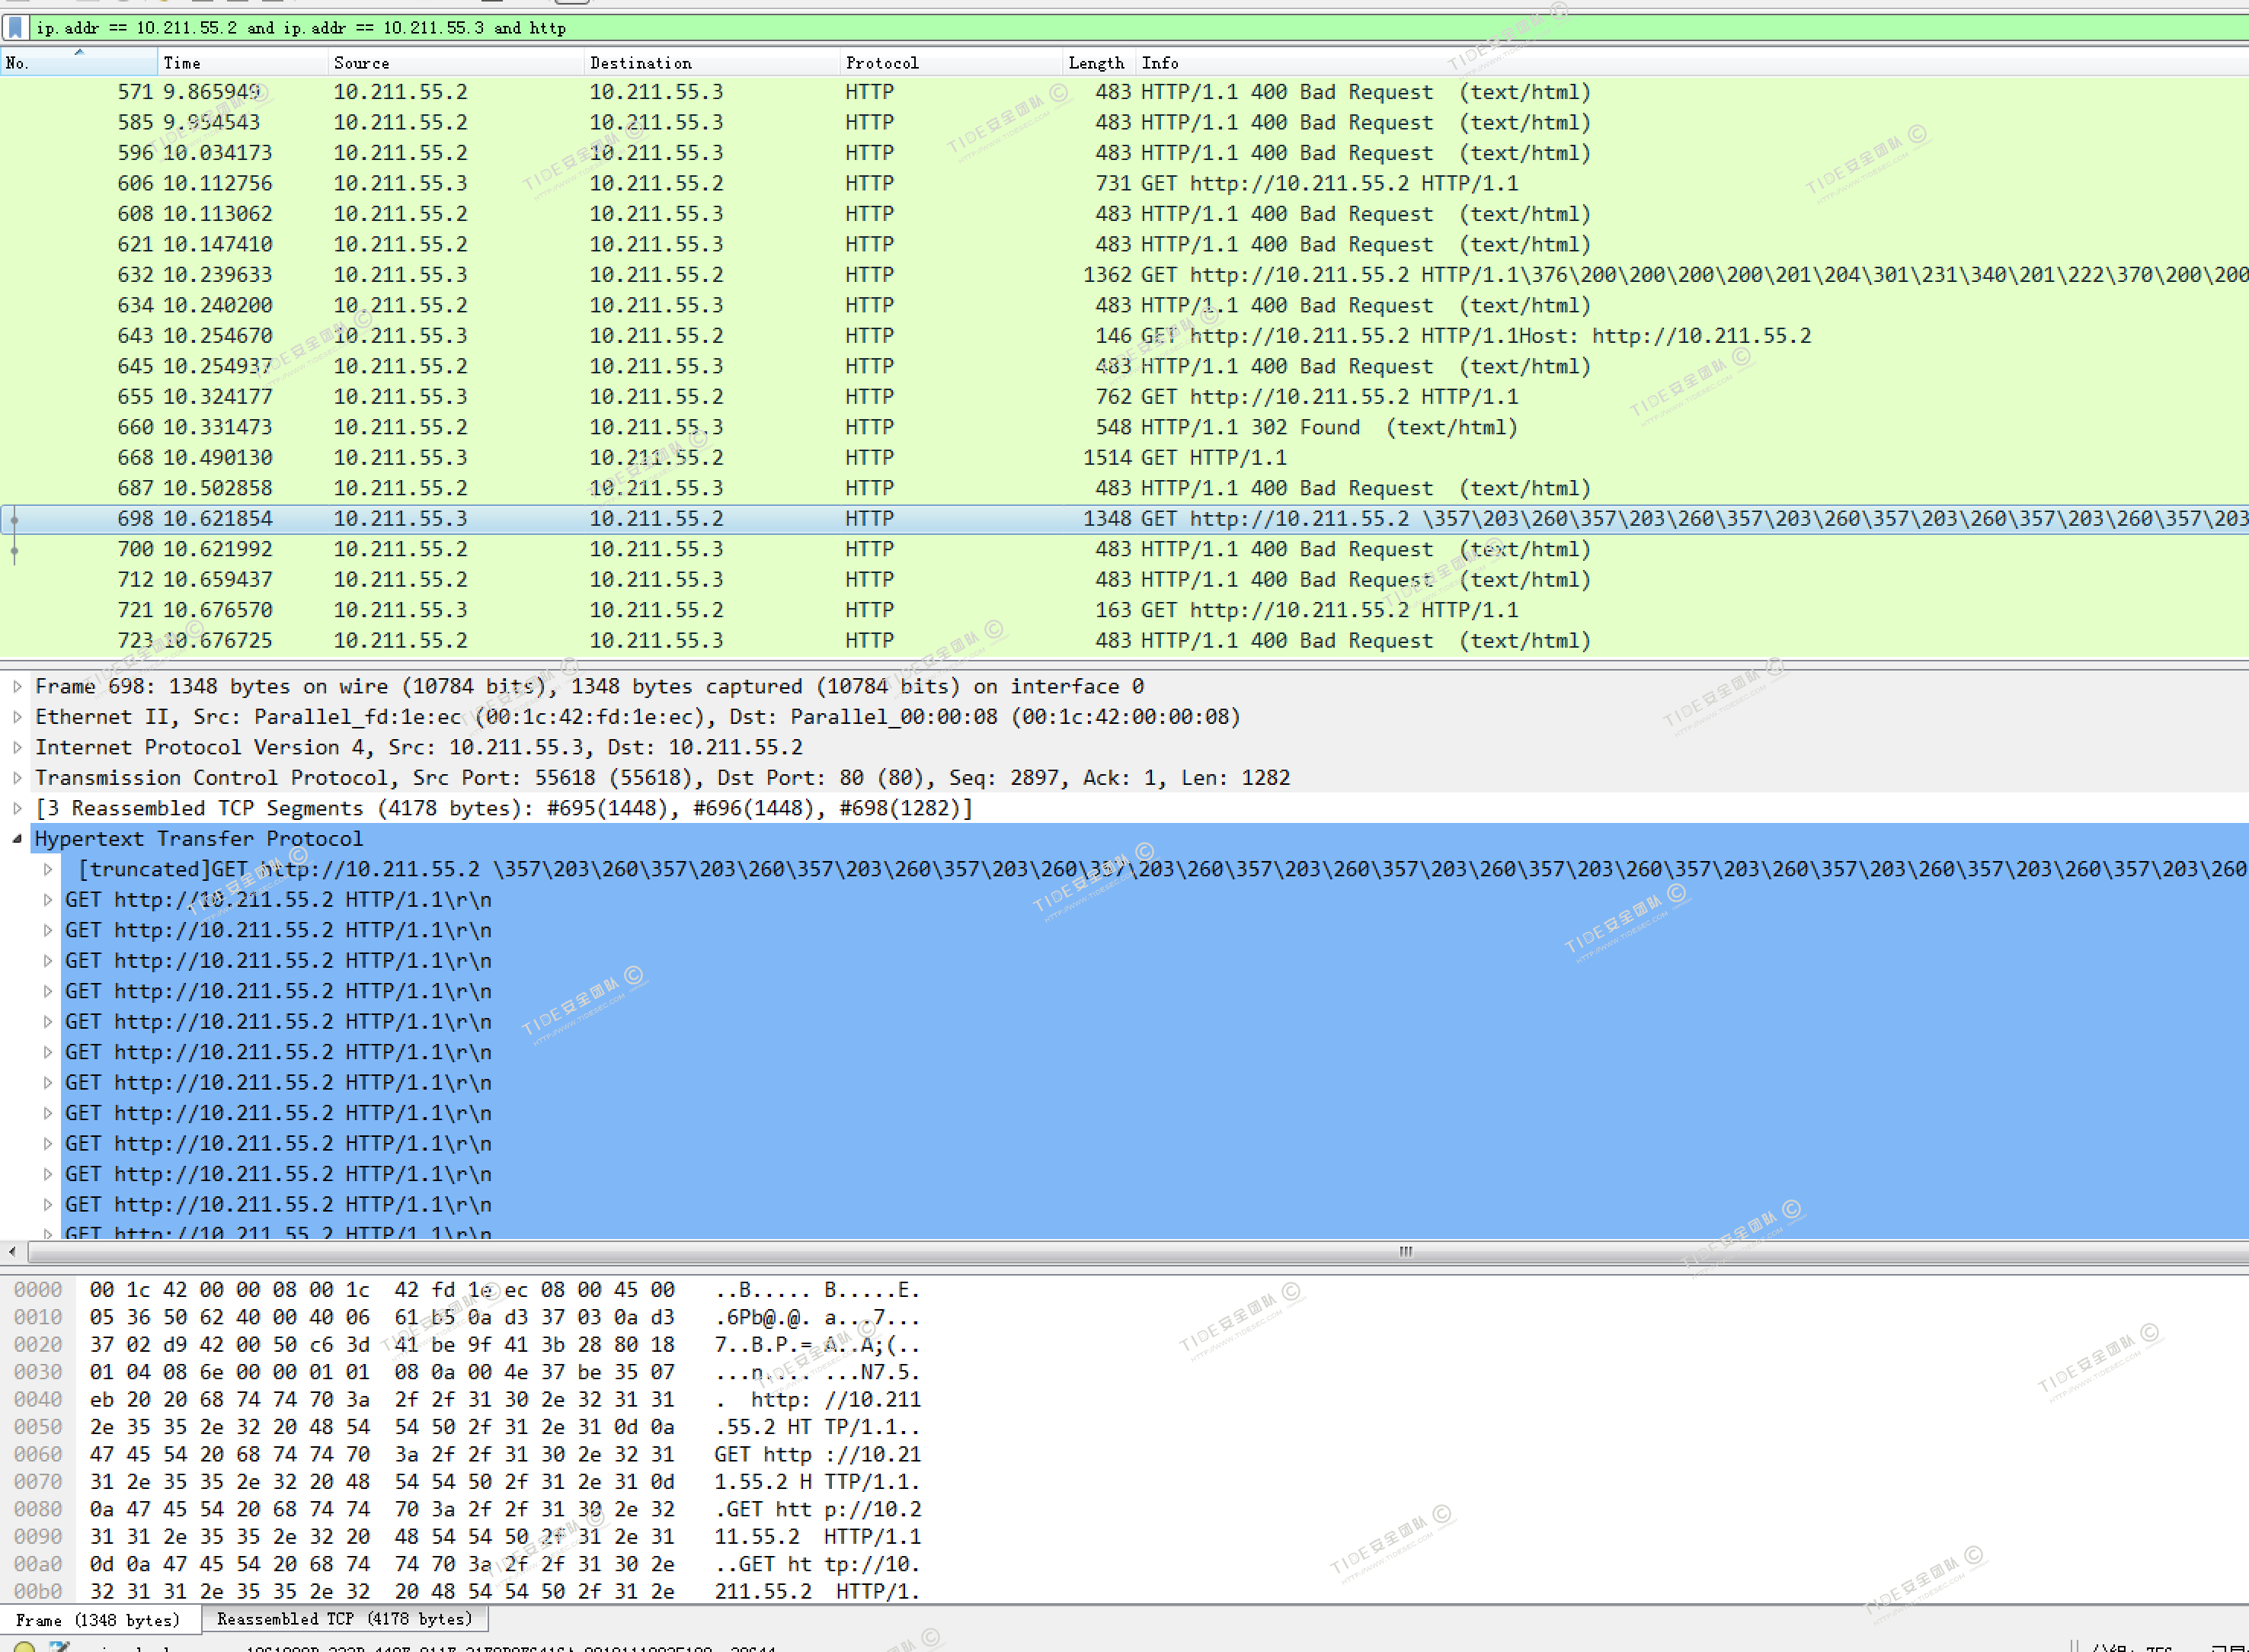
Task: Sort packets by the Time column
Action: pos(182,63)
